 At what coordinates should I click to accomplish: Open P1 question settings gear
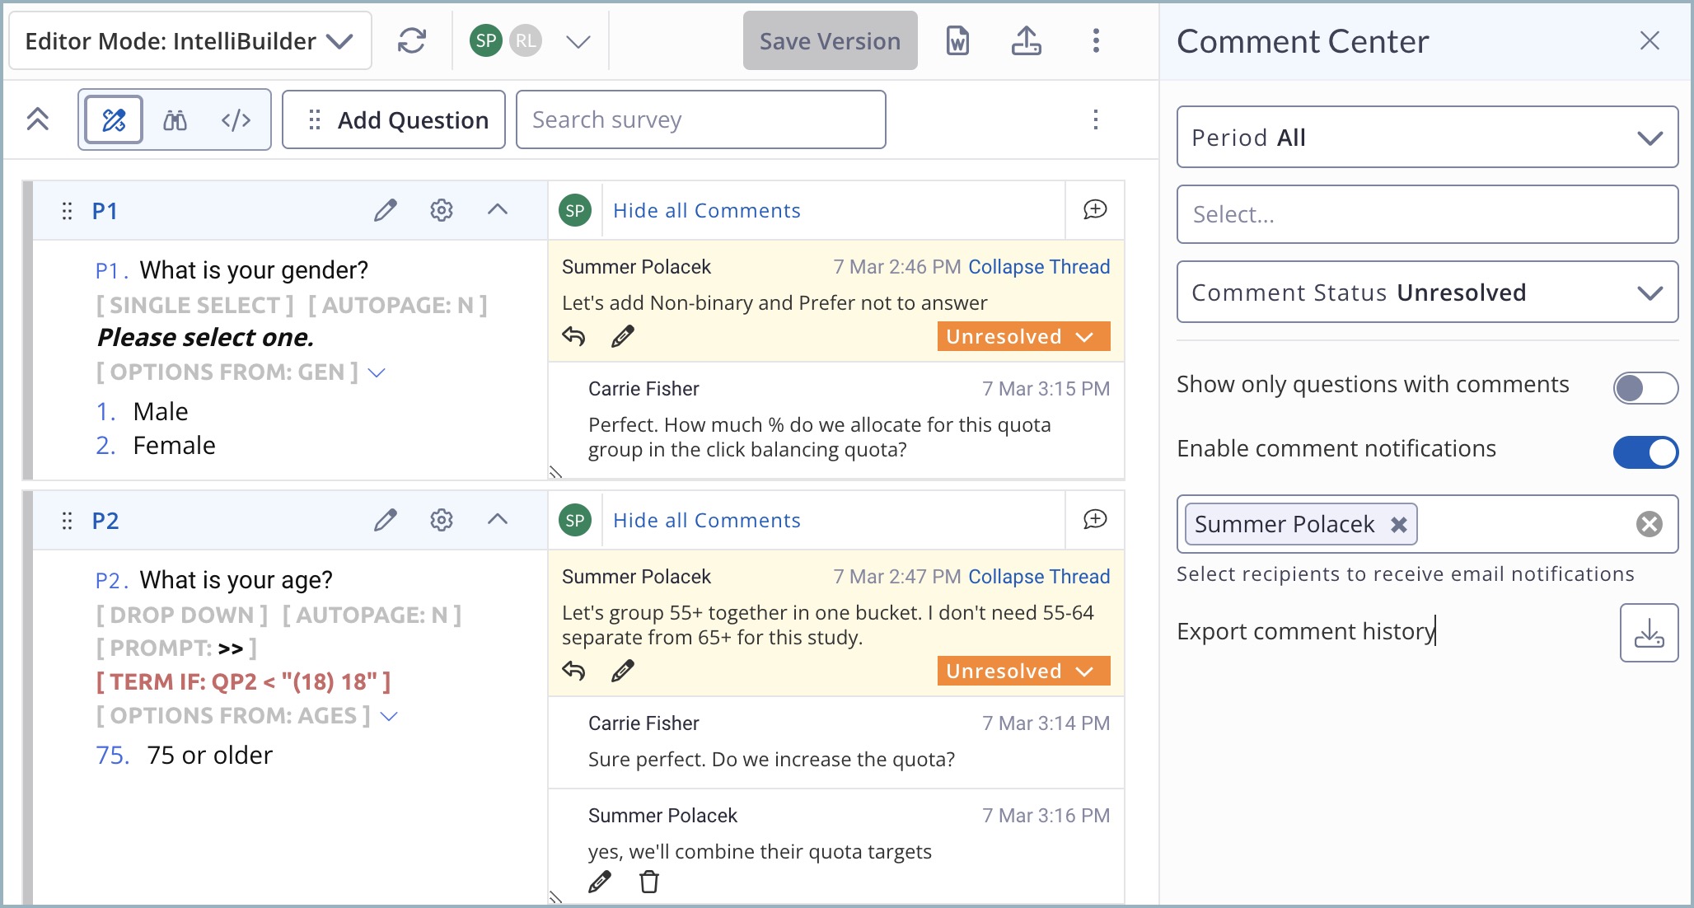click(x=442, y=210)
